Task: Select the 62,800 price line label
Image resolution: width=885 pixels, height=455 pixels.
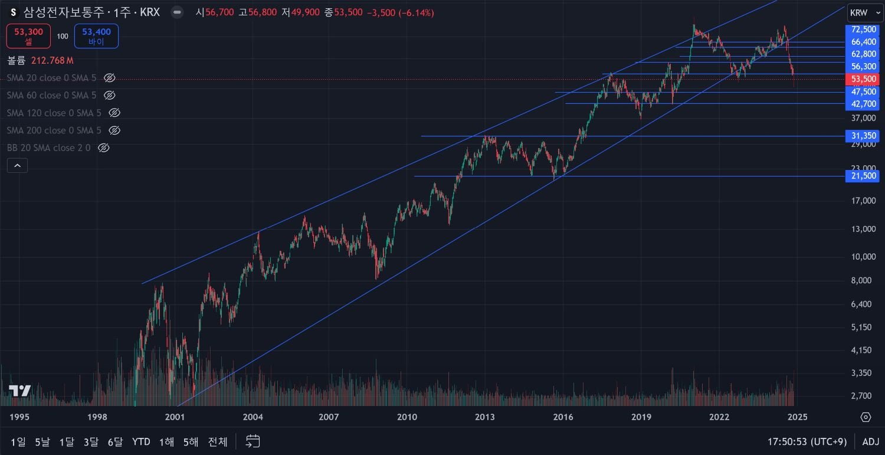Action: [x=864, y=54]
